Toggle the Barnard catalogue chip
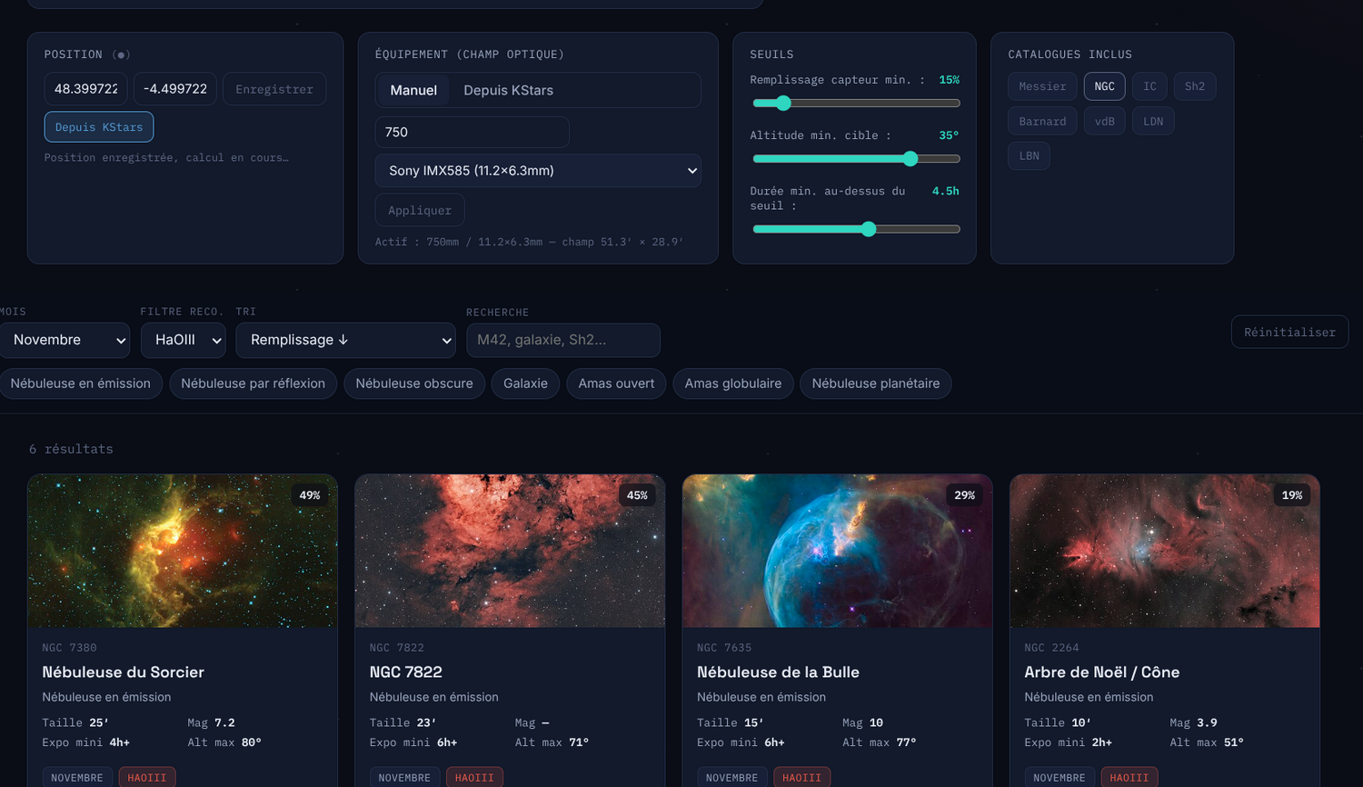The width and height of the screenshot is (1363, 787). pyautogui.click(x=1042, y=121)
